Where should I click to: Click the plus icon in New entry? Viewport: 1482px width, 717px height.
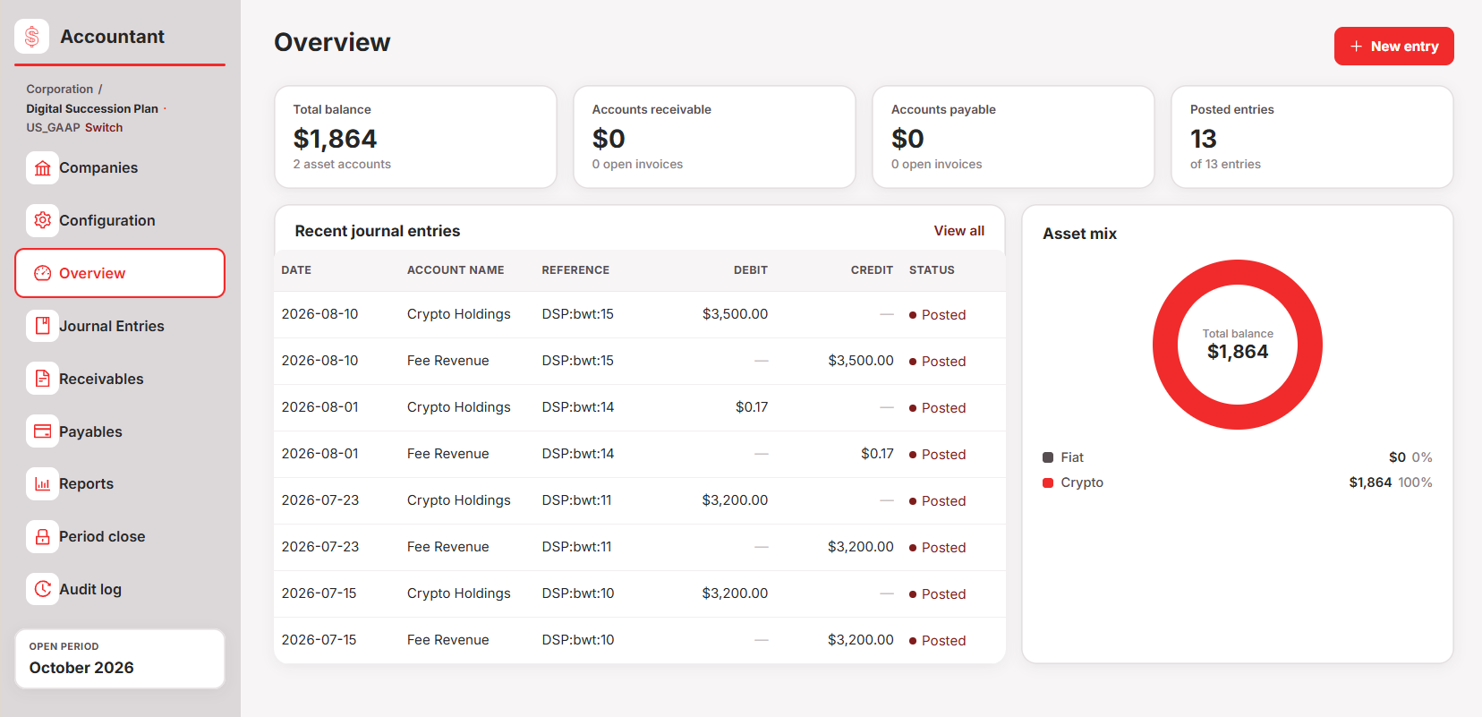click(1356, 47)
